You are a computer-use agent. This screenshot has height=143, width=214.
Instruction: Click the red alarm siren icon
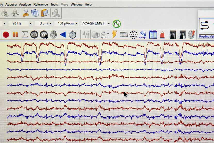[x=162, y=35]
